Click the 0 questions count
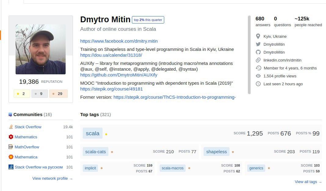326x191 pixels. coord(282,22)
